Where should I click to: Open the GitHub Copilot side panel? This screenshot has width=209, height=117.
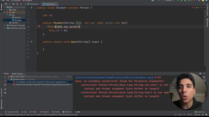207,10
